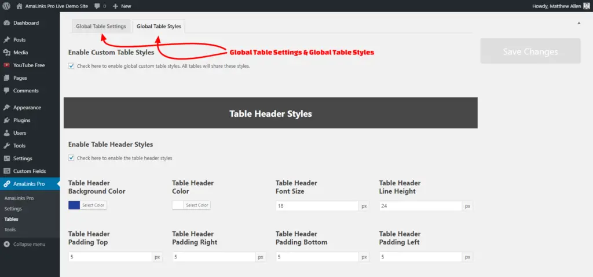Viewport: 593px width, 277px height.
Task: Click the Padding Bottom input field
Action: (x=317, y=257)
